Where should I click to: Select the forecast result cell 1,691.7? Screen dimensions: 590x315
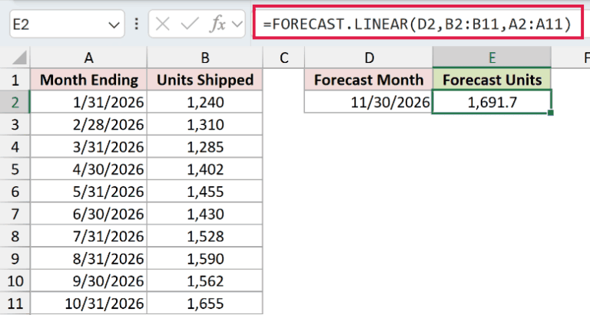492,102
